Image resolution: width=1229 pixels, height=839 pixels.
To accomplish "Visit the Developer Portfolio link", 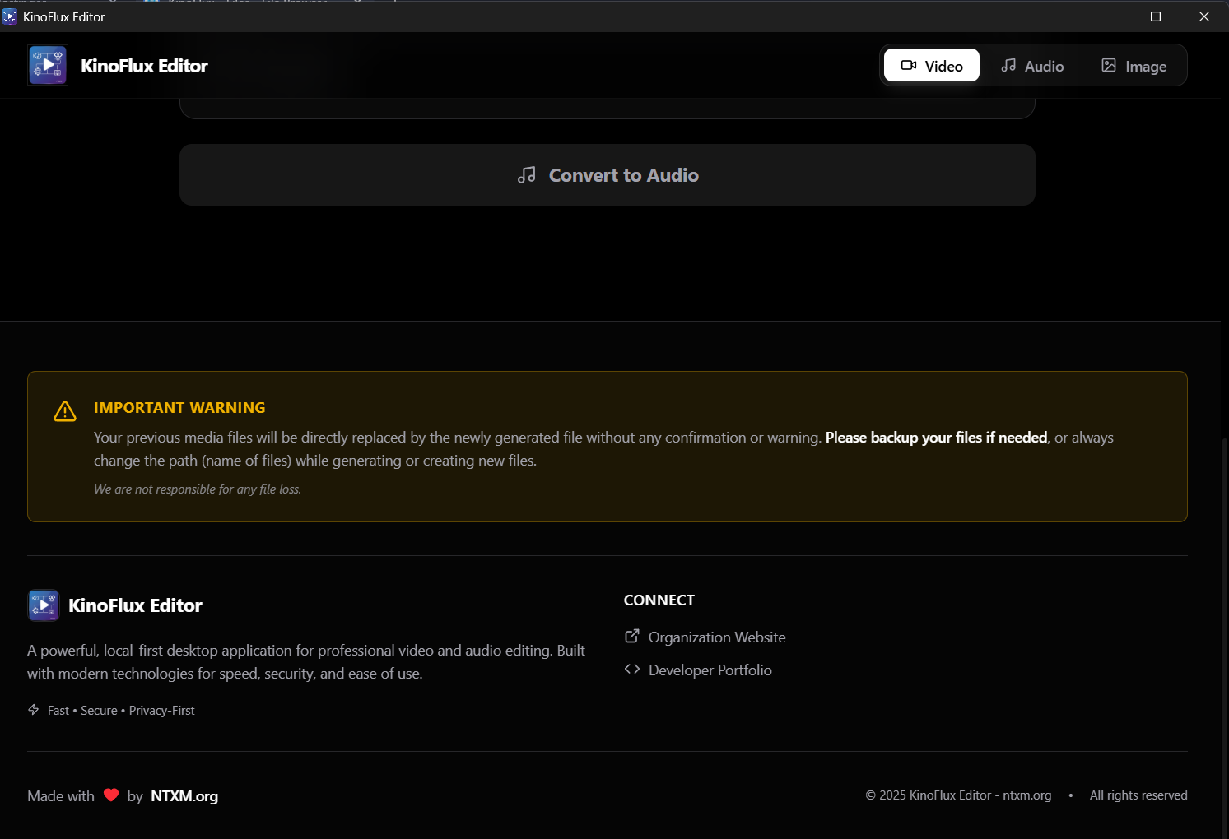I will pyautogui.click(x=710, y=670).
